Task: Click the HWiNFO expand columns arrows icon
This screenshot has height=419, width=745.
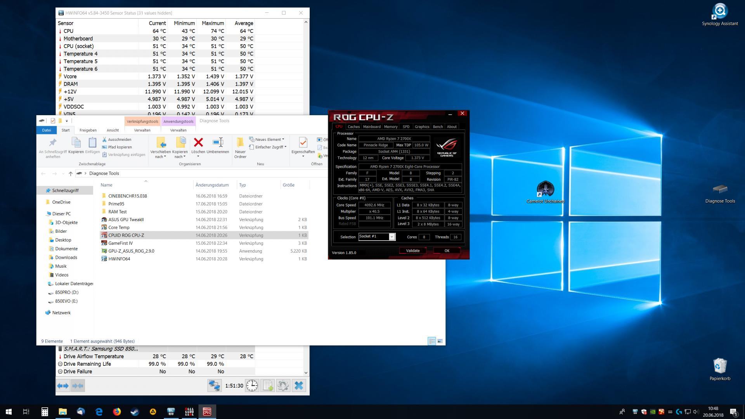Action: click(x=63, y=386)
